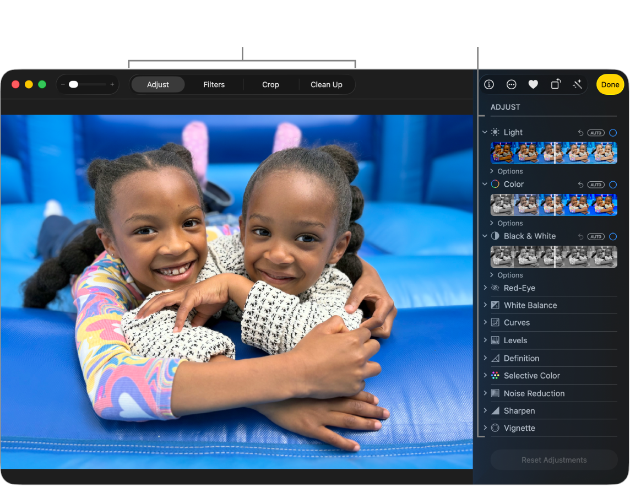
Task: Click the Black & White thumbnail strip slider
Action: [x=553, y=256]
